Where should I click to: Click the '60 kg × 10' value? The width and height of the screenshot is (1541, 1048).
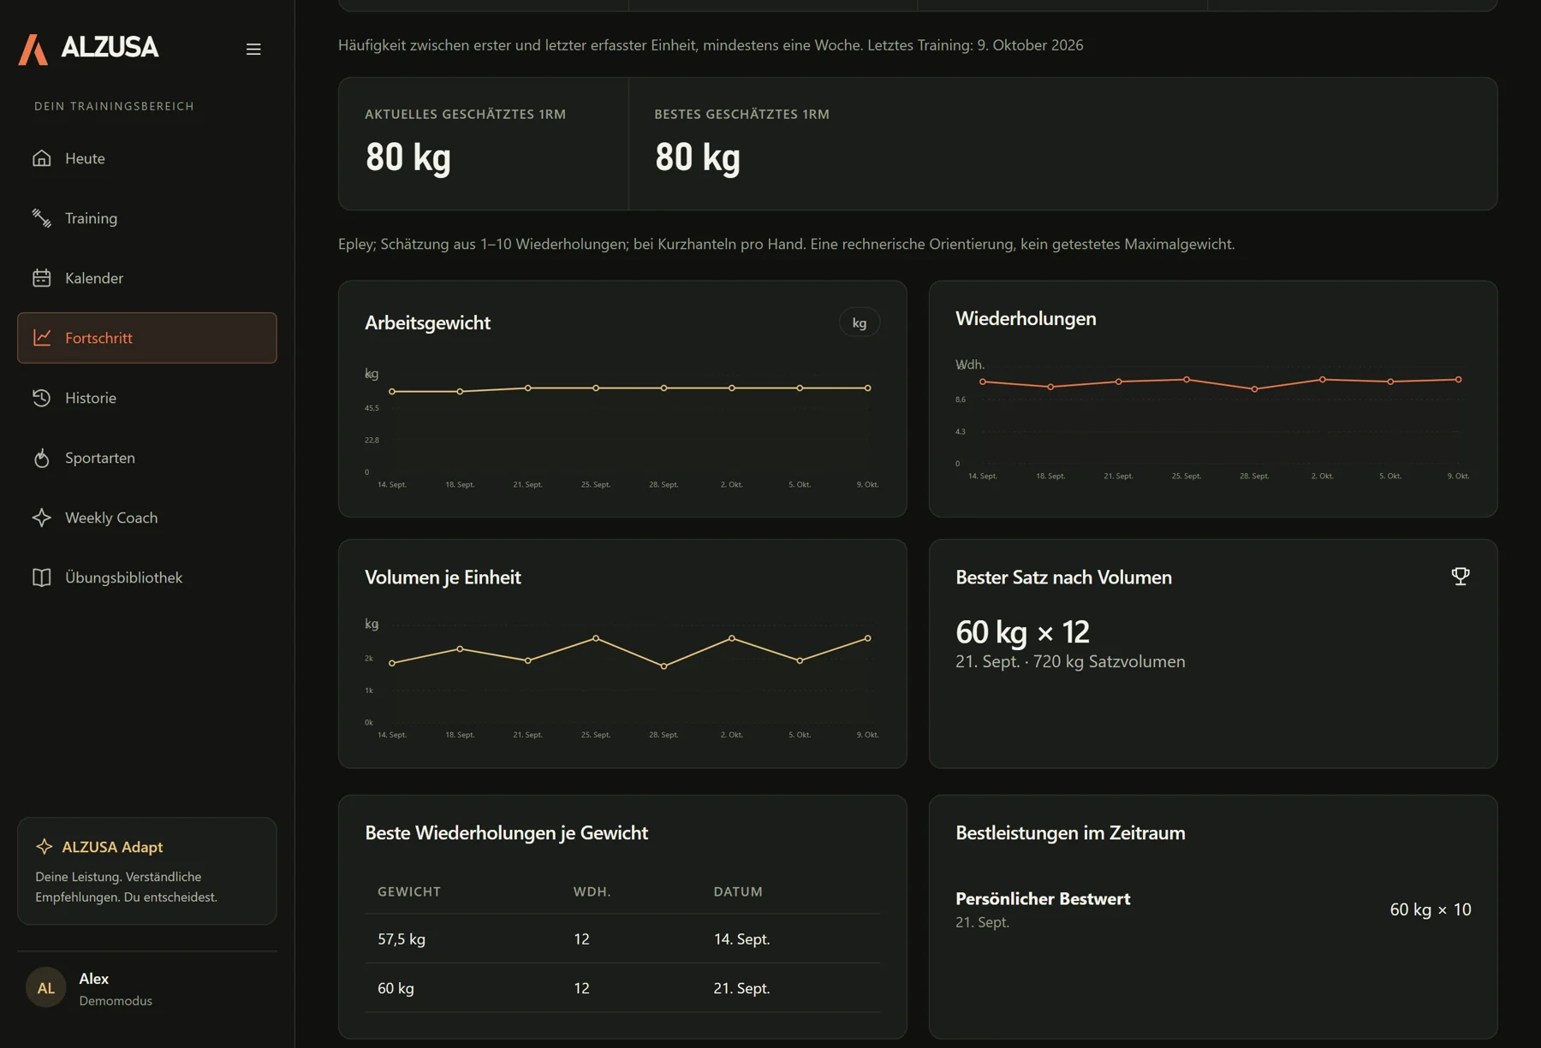tap(1431, 909)
